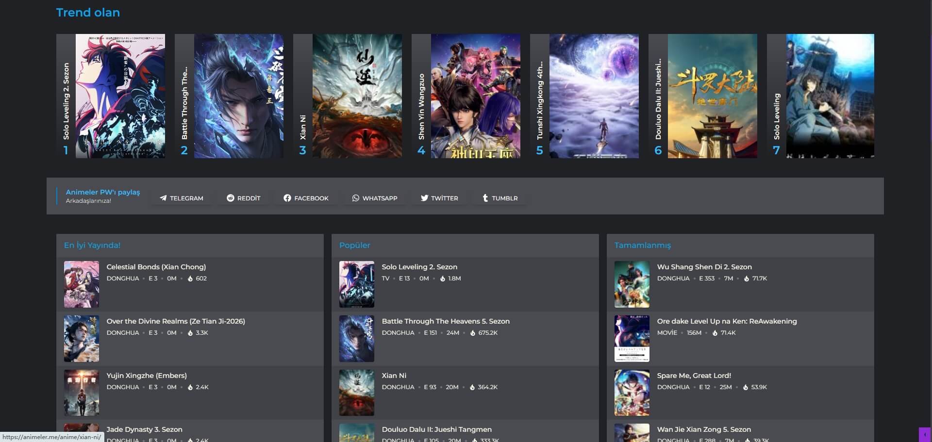This screenshot has width=932, height=442.
Task: Select the Tamamlanmış section header
Action: [643, 246]
